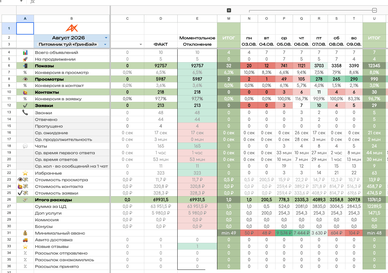Screen dimensions: 388x273
Task: Click the Конверсия в заявку label
Action: [58, 99]
